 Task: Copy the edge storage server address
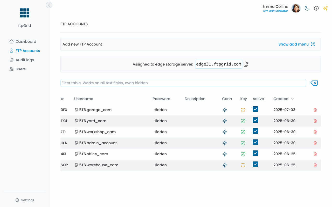point(246,64)
